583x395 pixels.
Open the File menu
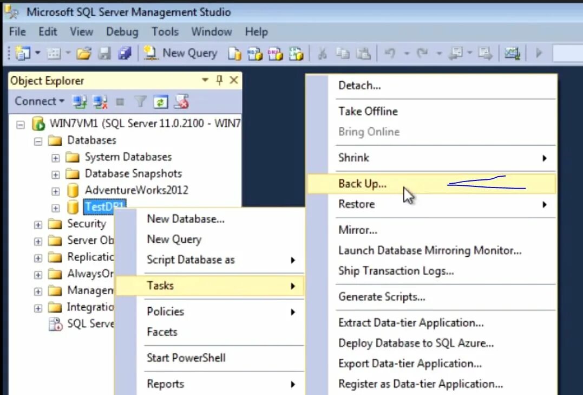point(17,31)
